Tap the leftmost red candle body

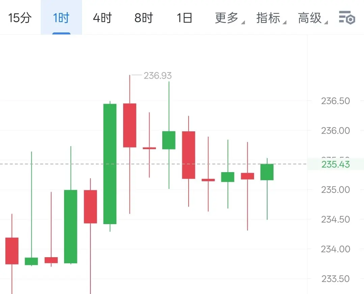tap(12, 251)
